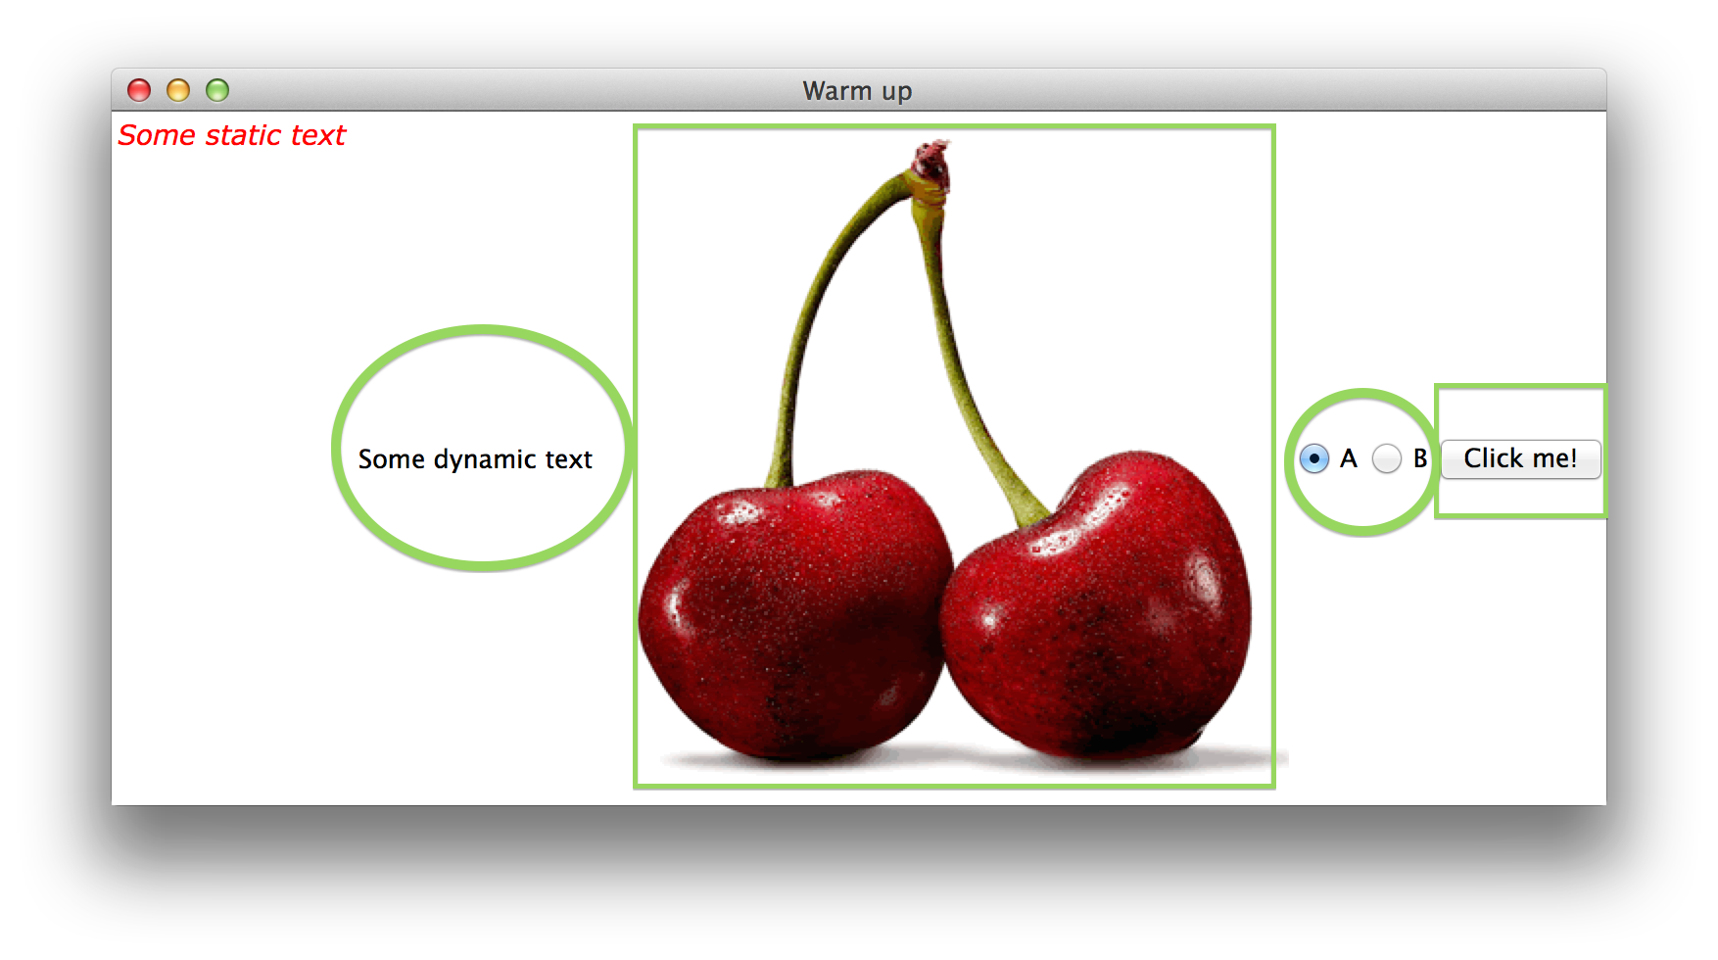
Task: Click the letter A radio label
Action: (x=1349, y=458)
